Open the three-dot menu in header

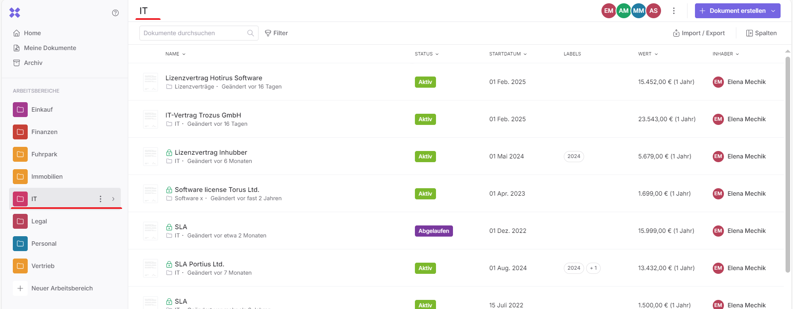674,11
